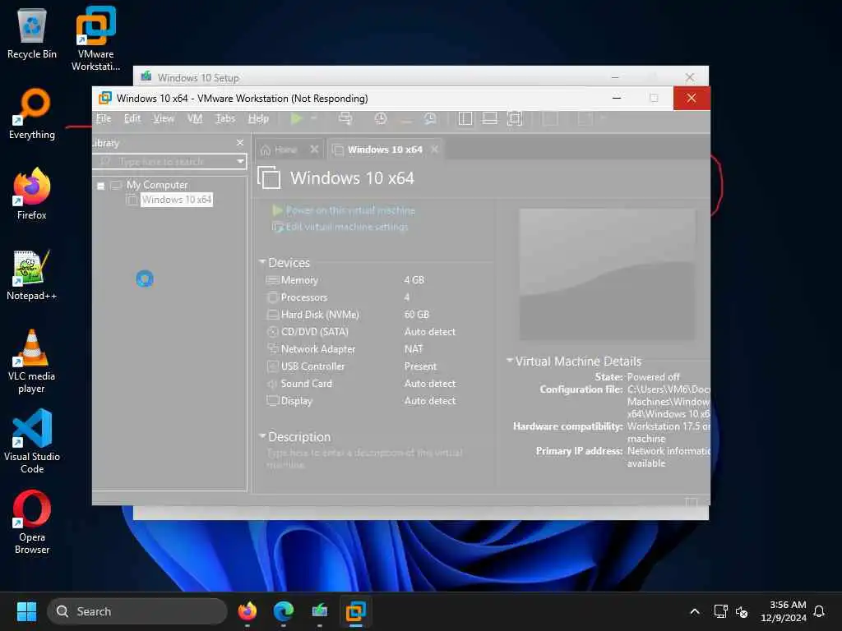Click the large Windows 10 x64 heading icon
The height and width of the screenshot is (631, 842).
269,177
